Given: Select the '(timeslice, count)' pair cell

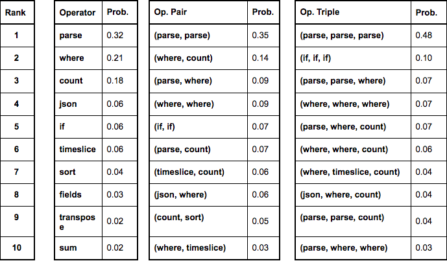Looking at the screenshot, I should (x=199, y=172).
